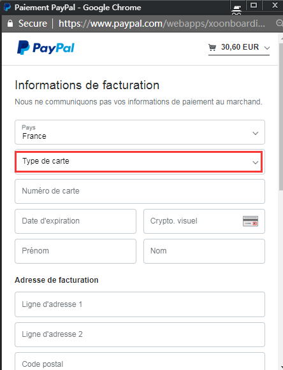
Task: Click the Numéro de carte field
Action: [140, 192]
